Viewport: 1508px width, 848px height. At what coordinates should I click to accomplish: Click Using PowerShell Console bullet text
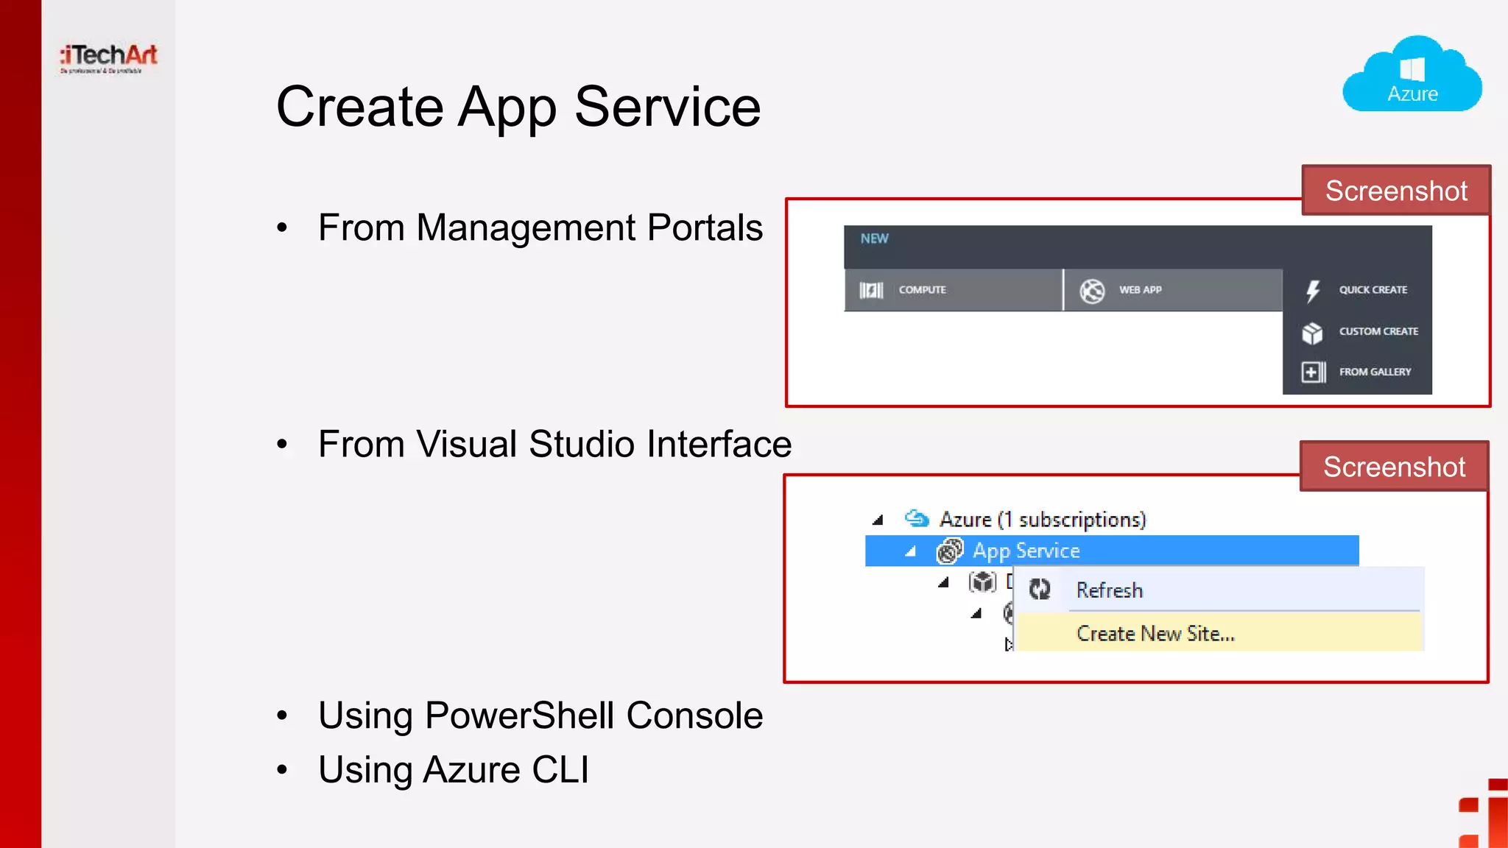tap(540, 715)
